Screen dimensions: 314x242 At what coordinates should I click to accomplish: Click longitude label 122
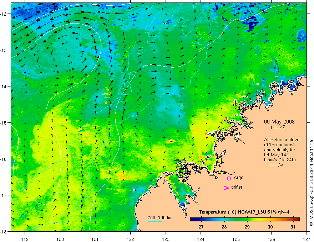[x=130, y=239]
